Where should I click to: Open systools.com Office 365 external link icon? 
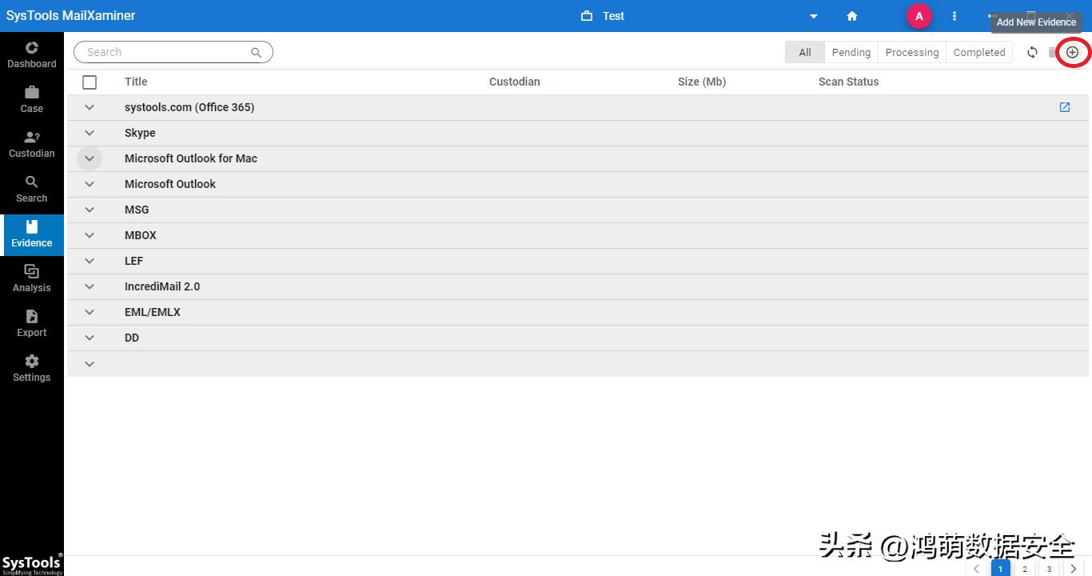point(1065,107)
